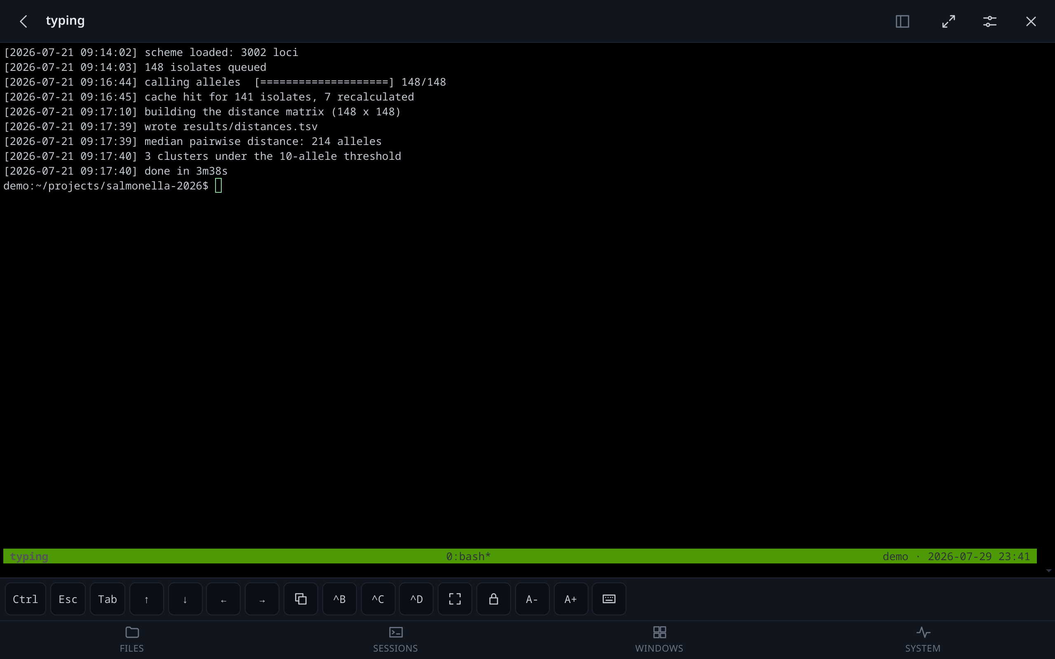Image resolution: width=1055 pixels, height=659 pixels.
Task: Click the demo · 2026-07-29 23:41 status text
Action: click(x=956, y=556)
